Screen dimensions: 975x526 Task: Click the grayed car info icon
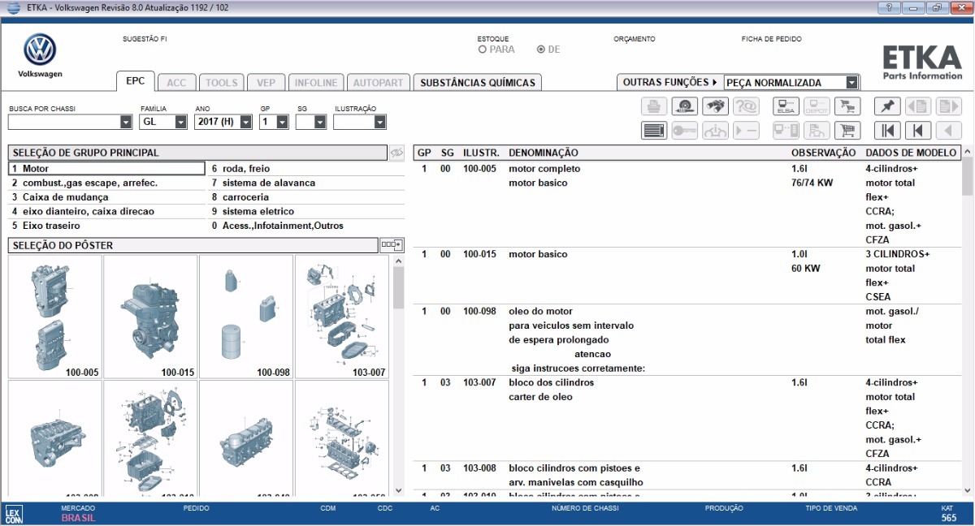[715, 131]
